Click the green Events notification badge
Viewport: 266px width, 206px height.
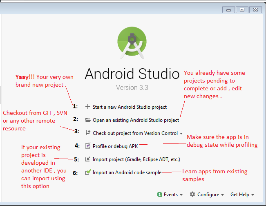point(159,195)
